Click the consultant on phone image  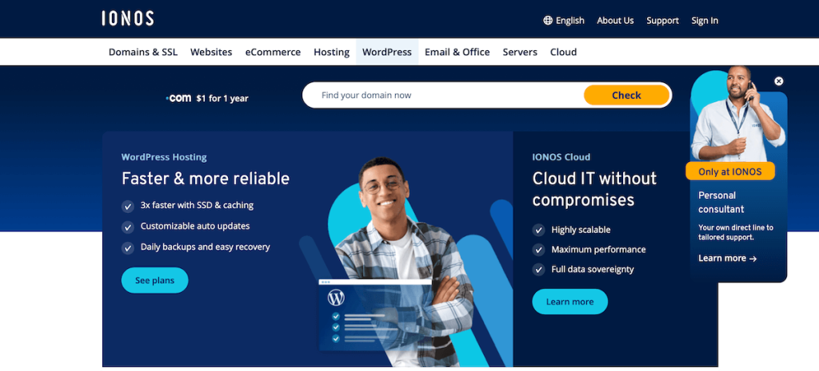point(738,113)
